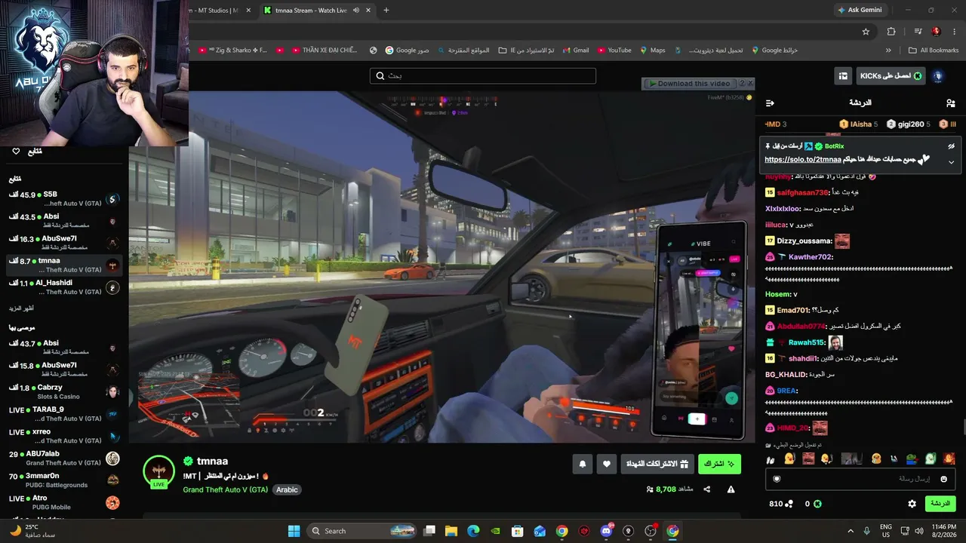Click the Kawther702 username in chat

click(x=810, y=257)
